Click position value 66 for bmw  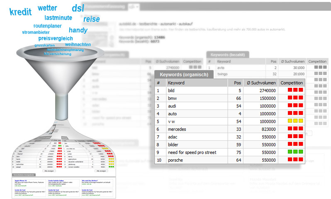pos(239,98)
